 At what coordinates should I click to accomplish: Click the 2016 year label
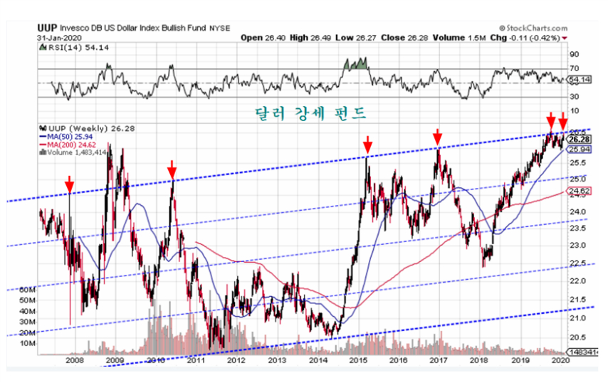(x=399, y=360)
